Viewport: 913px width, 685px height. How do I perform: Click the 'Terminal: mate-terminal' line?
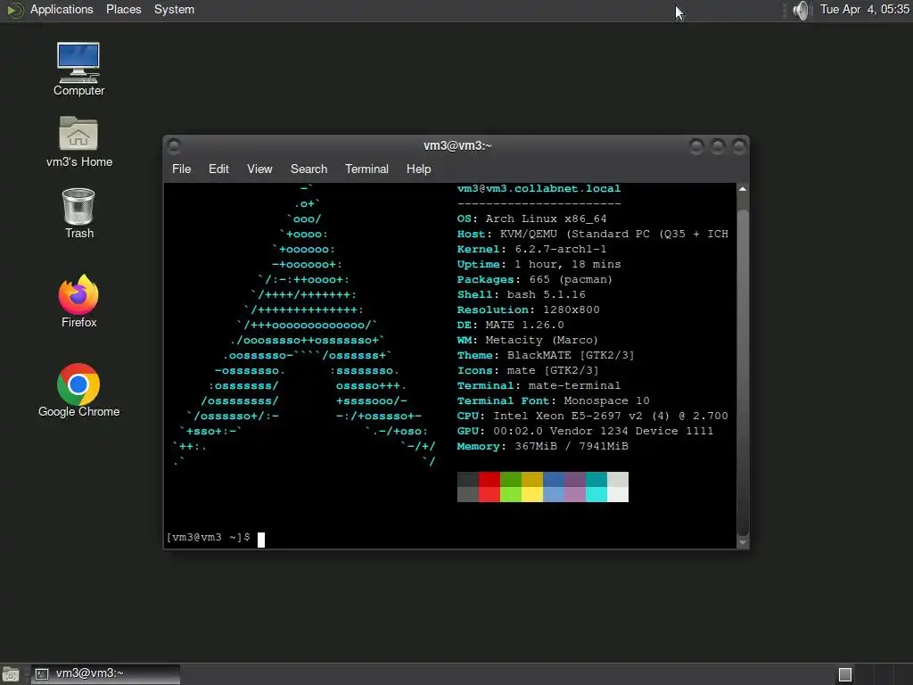539,385
